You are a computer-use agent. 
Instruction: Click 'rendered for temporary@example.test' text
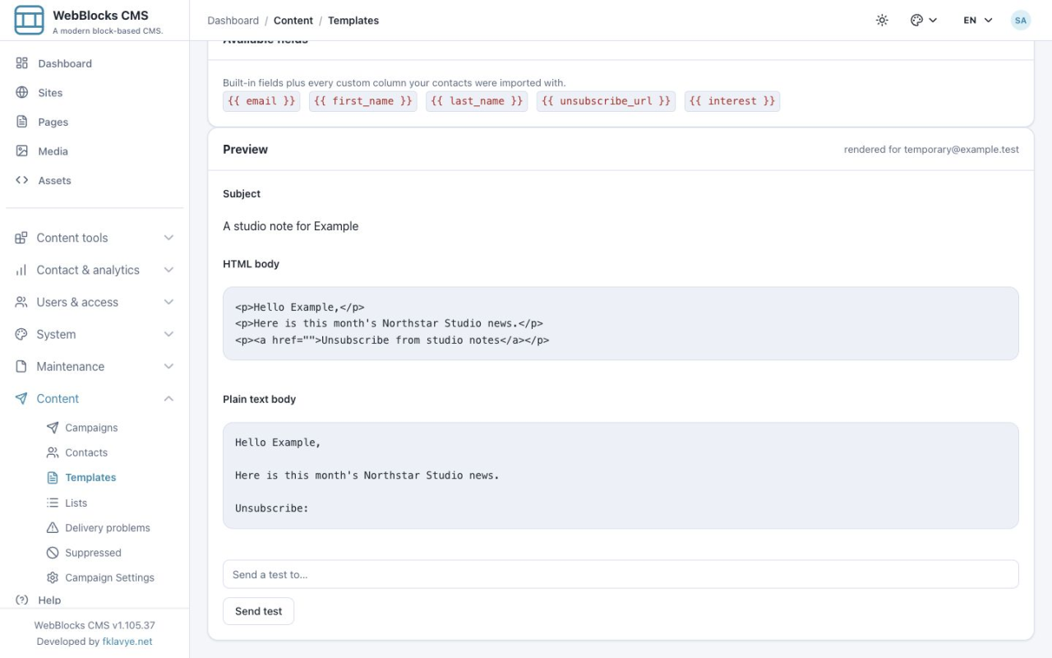coord(931,150)
